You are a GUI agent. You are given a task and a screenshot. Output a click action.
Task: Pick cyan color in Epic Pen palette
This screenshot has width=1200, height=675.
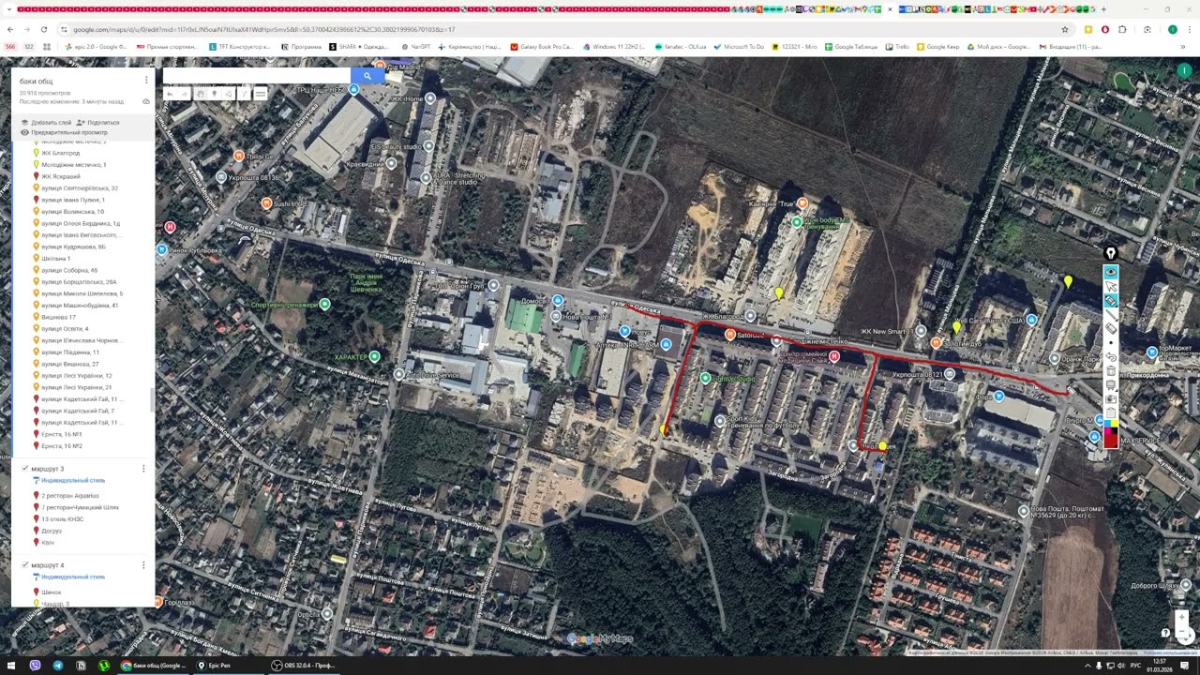click(1107, 423)
